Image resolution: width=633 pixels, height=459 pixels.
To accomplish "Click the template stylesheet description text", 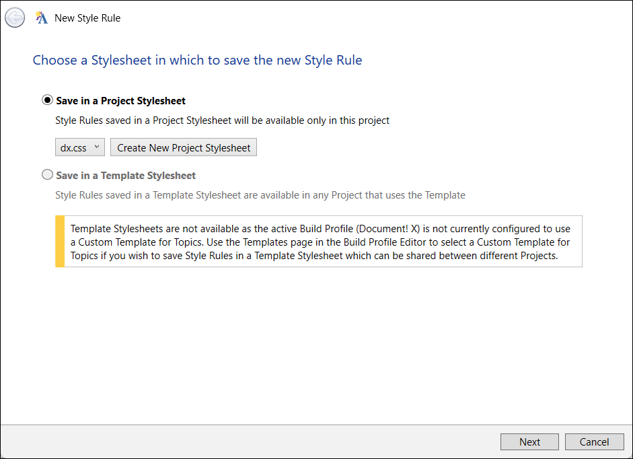I will coord(260,195).
